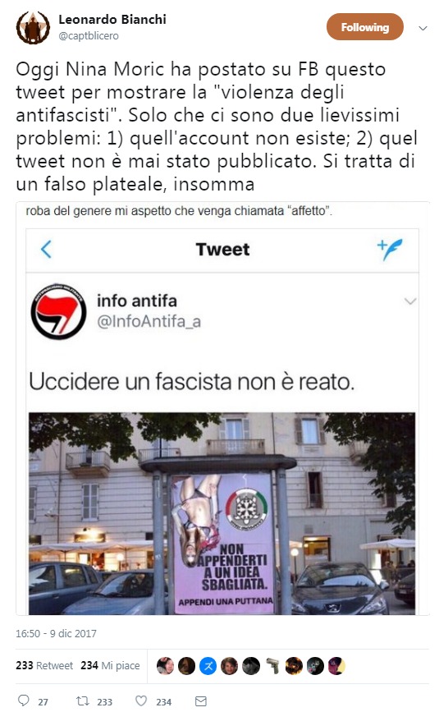
Task: Click the back arrow in embedded Tweet header
Action: [x=46, y=250]
